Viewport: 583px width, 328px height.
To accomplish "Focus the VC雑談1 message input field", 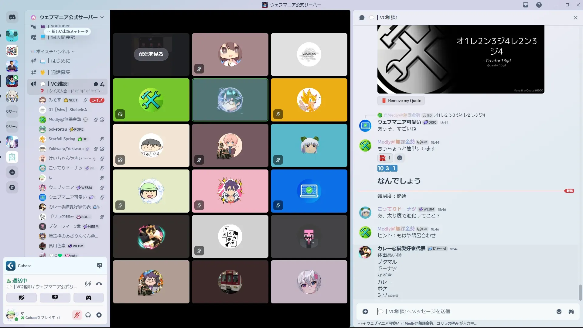I will pos(455,311).
